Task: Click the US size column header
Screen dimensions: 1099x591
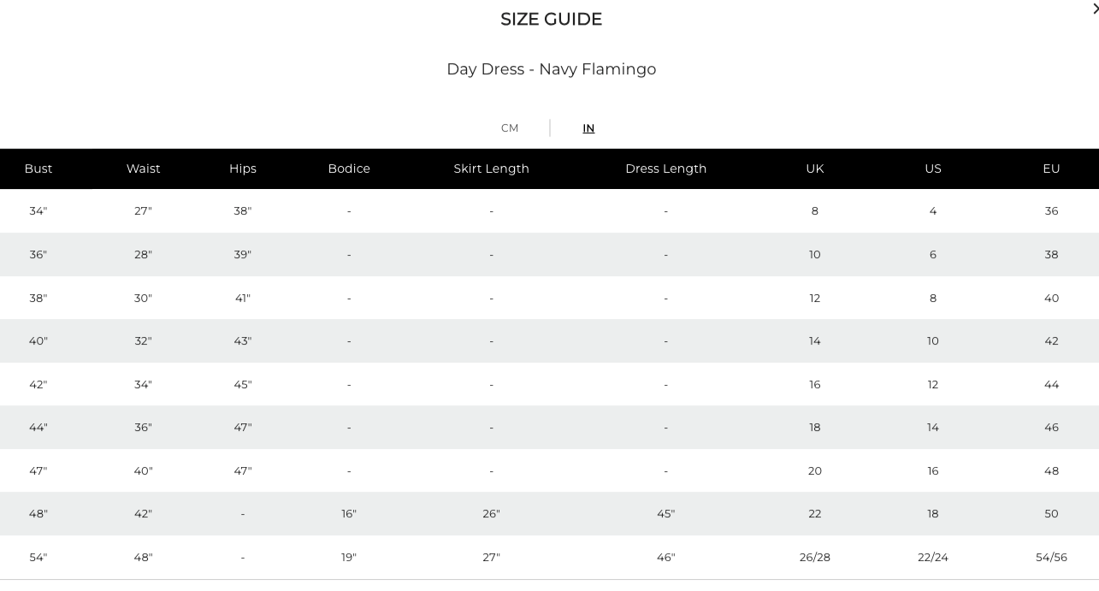Action: click(x=933, y=168)
